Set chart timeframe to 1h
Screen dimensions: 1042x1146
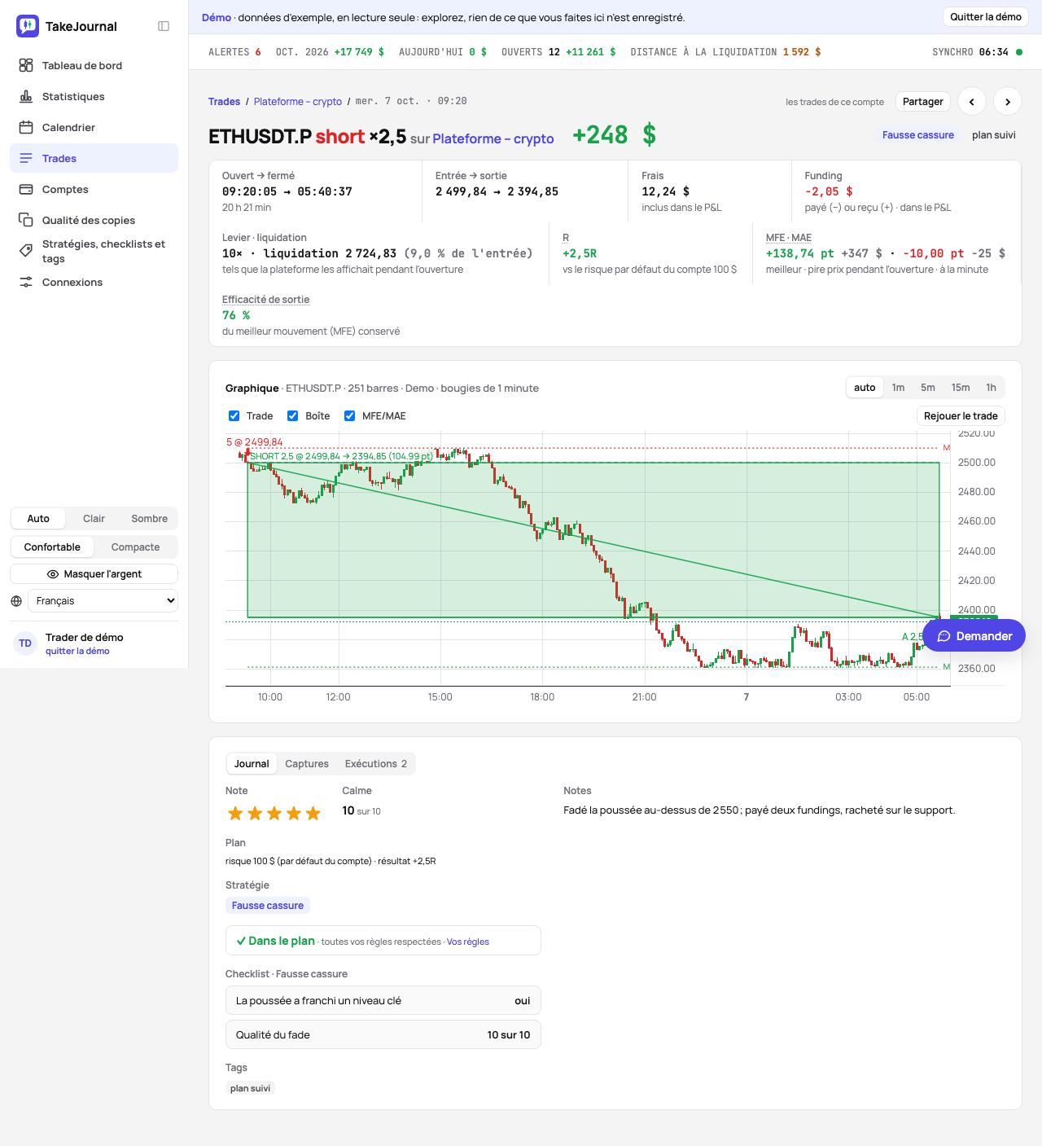(991, 388)
